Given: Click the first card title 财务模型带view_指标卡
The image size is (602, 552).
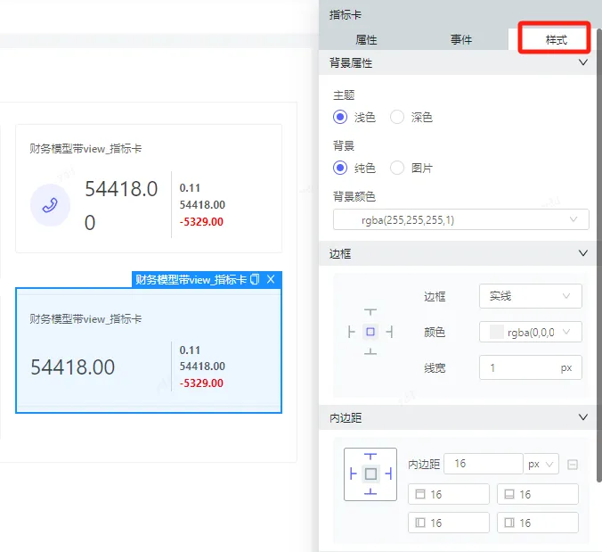Looking at the screenshot, I should tap(85, 148).
